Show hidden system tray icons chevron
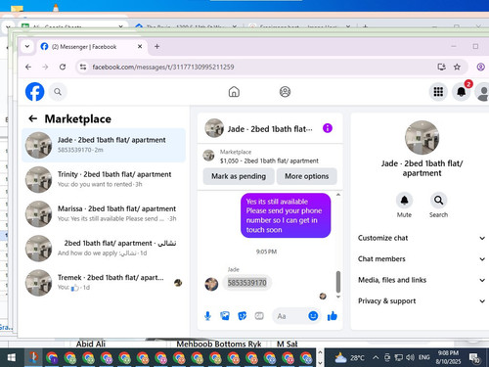Viewport: 489px width, 367px height. (376, 358)
